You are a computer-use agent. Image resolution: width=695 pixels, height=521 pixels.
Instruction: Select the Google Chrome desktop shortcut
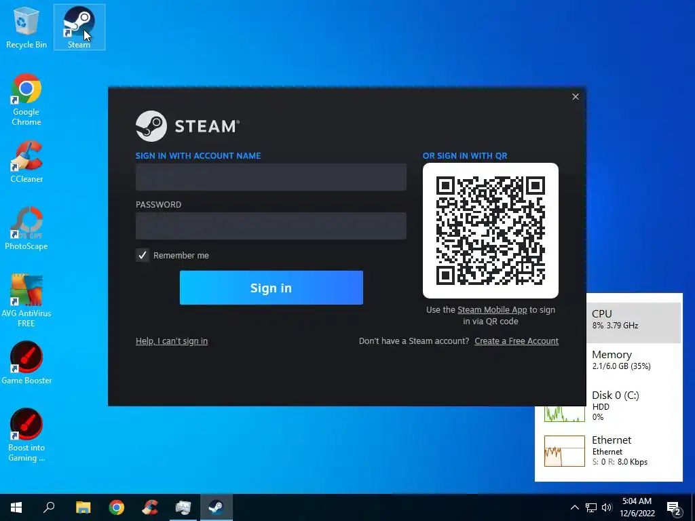[x=26, y=99]
